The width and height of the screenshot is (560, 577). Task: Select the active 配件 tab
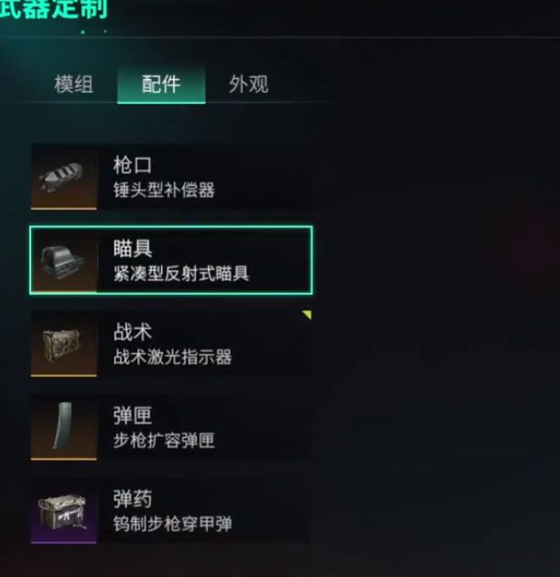161,84
